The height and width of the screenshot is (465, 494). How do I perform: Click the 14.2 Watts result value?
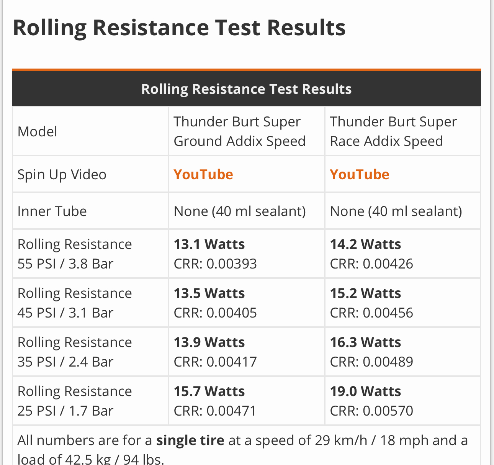click(366, 244)
